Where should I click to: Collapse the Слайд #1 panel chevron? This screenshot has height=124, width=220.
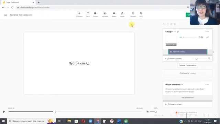click(x=175, y=32)
